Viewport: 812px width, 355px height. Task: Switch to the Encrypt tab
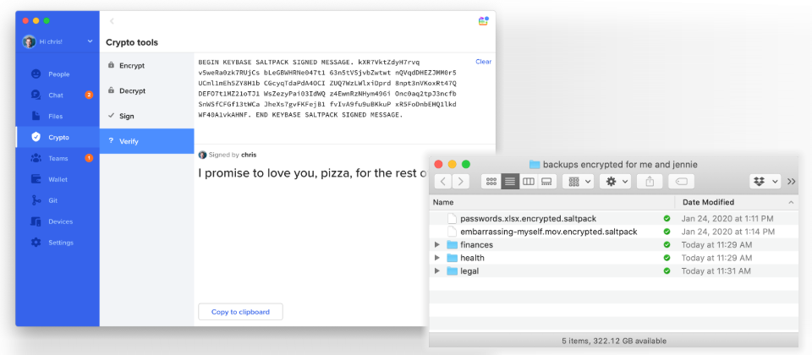pos(146,66)
